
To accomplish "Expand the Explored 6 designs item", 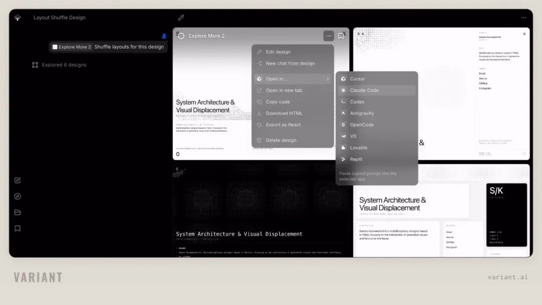I will tap(59, 65).
